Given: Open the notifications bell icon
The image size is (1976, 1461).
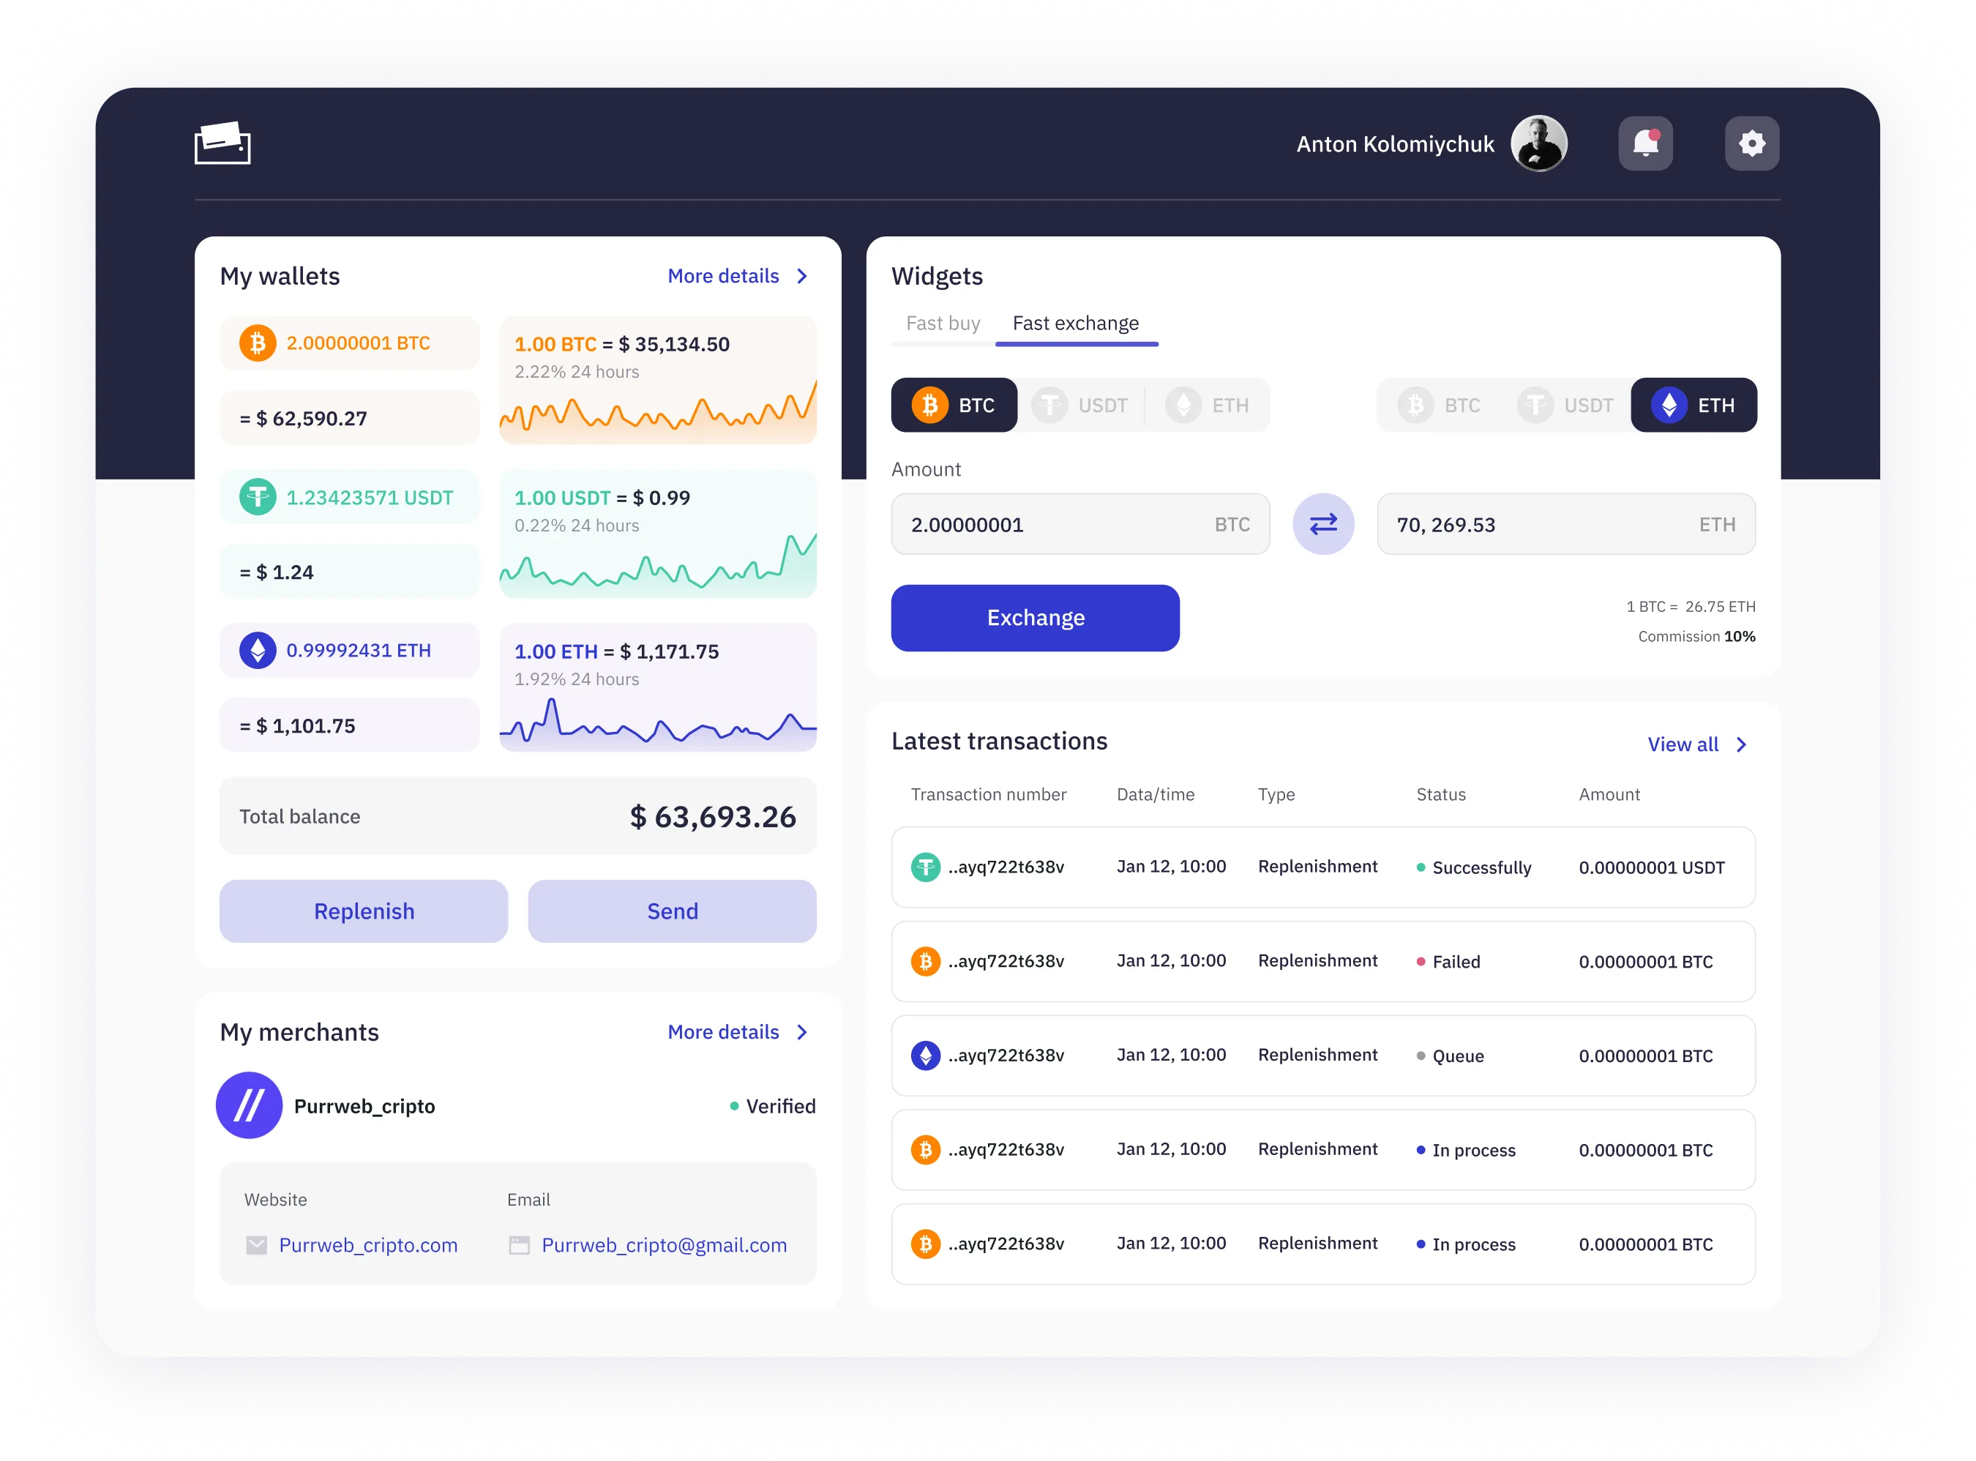Looking at the screenshot, I should point(1644,143).
